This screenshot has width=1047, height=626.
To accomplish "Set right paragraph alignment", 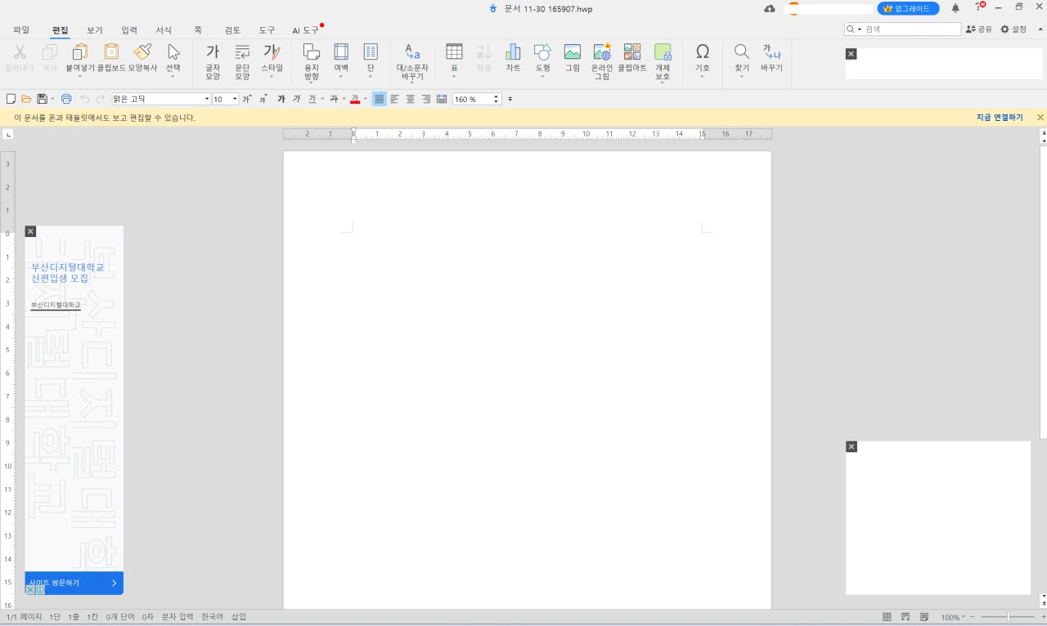I will pos(426,99).
